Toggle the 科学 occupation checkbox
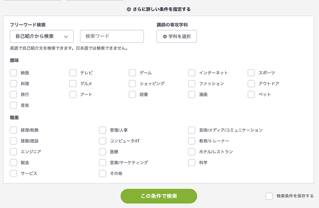The height and width of the screenshot is (208, 319). (192, 163)
